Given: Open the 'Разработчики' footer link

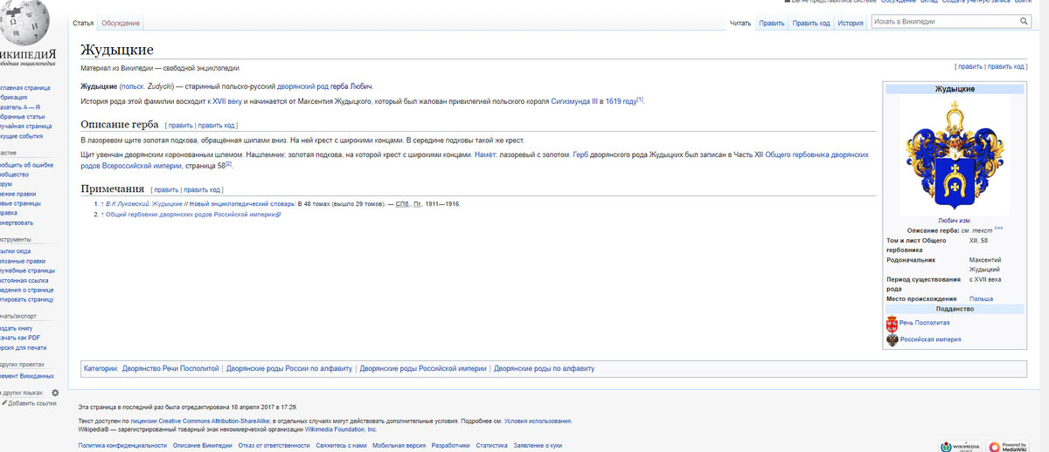Looking at the screenshot, I should 451,445.
